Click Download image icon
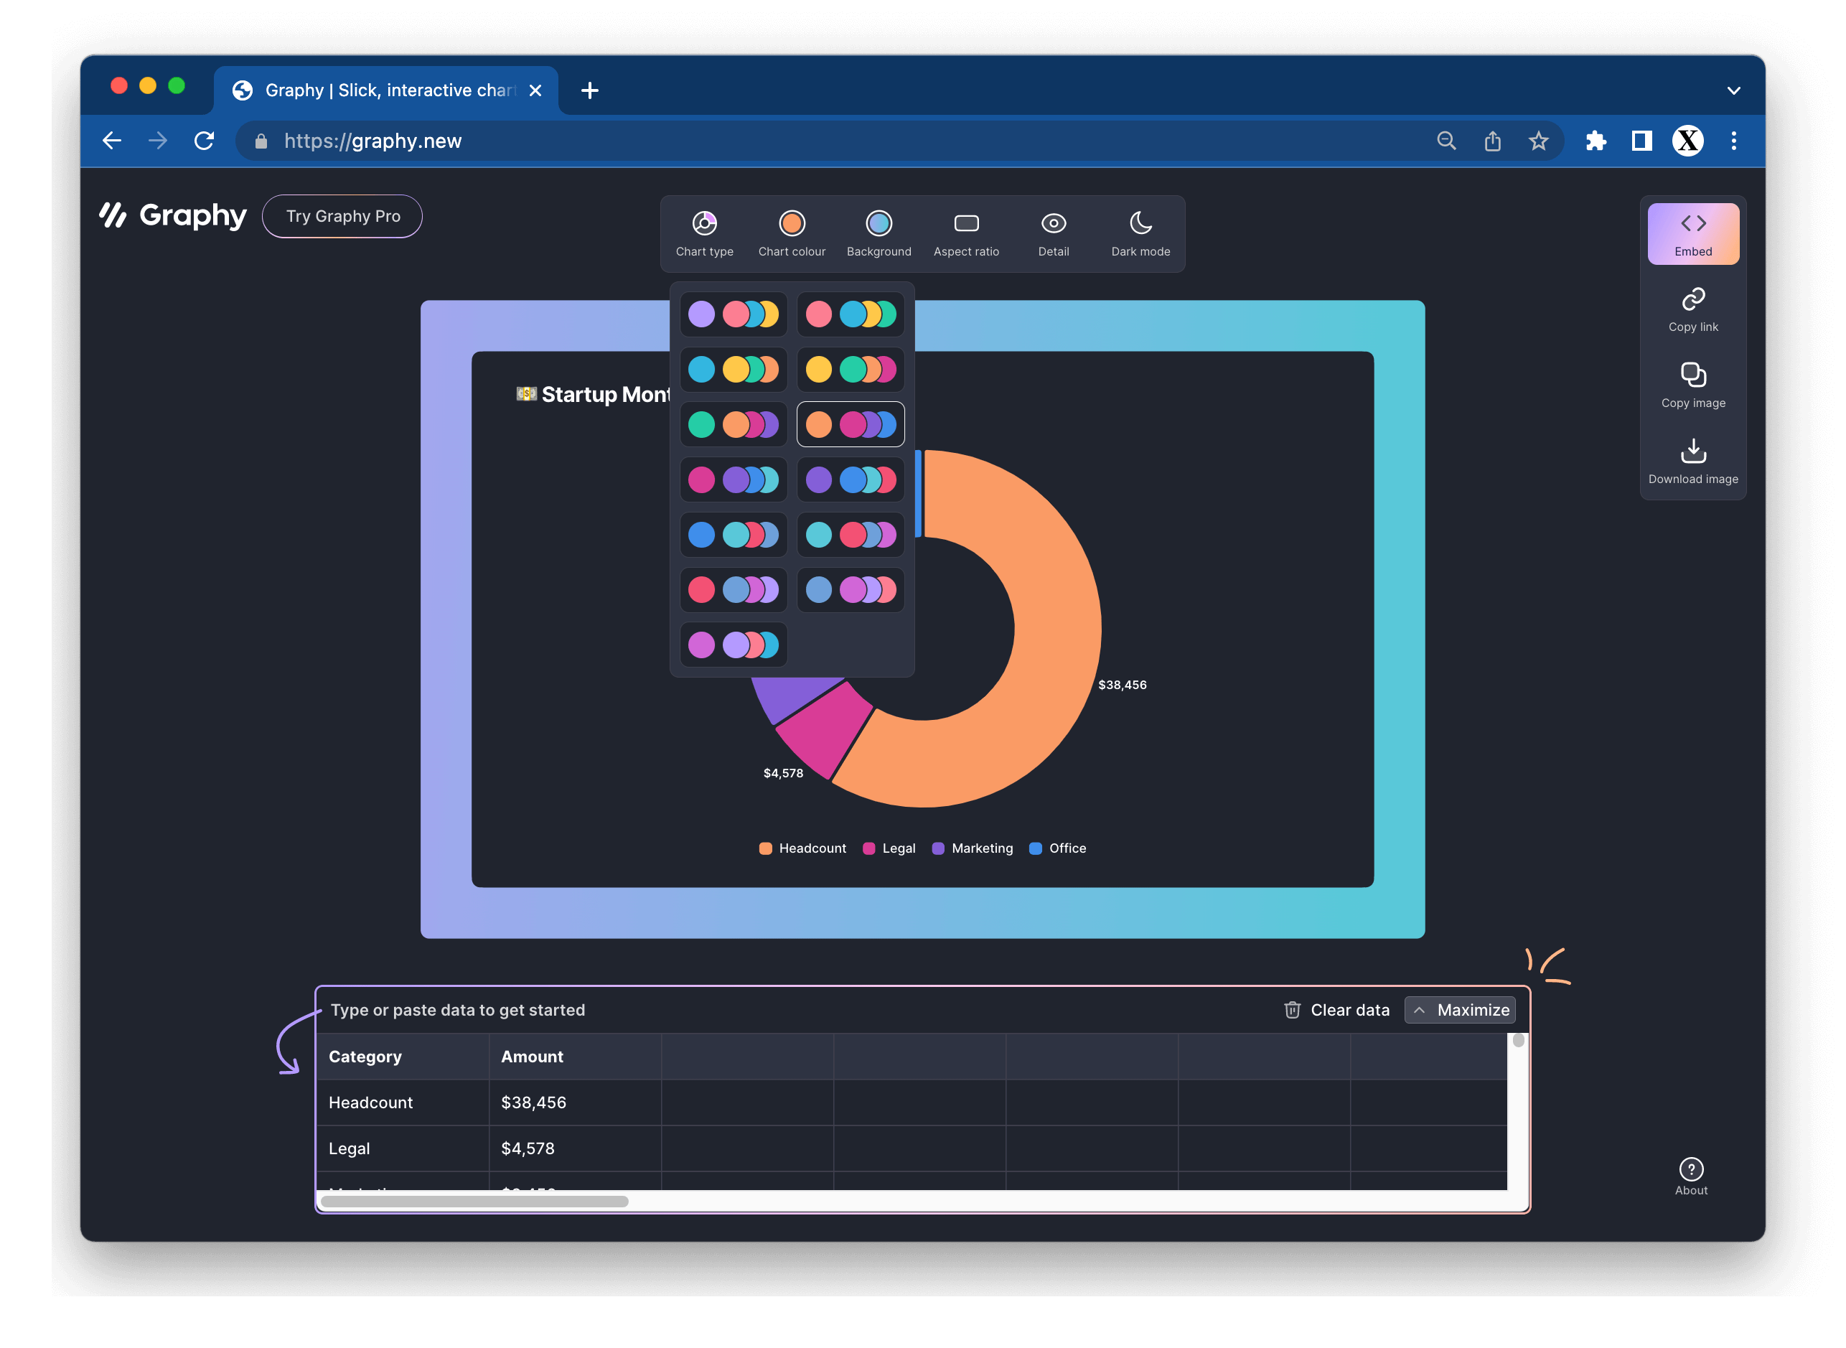The image size is (1846, 1348). [x=1692, y=451]
